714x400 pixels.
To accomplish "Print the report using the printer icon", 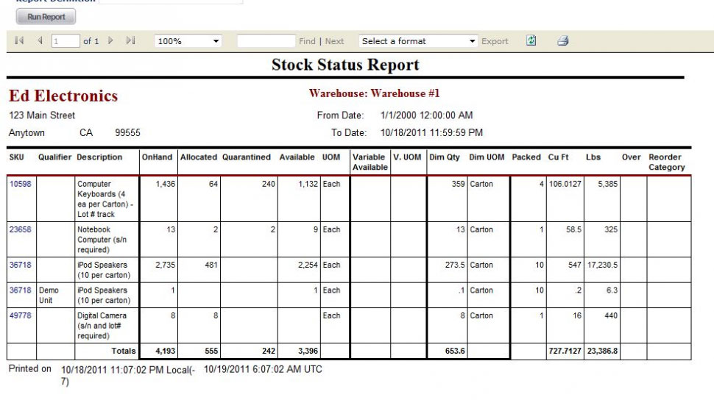I will (563, 41).
